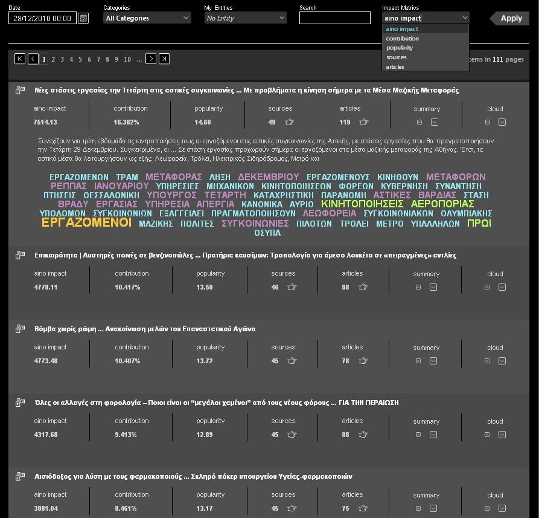Collapse summary for Νέες στάσεις εργασίας story
Image resolution: width=539 pixels, height=518 pixels.
(x=419, y=122)
